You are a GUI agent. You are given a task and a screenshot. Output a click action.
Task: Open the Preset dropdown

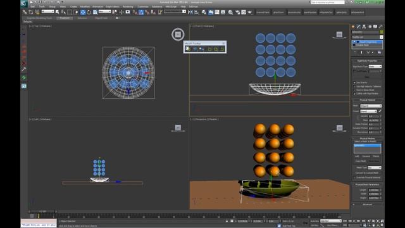point(368,111)
